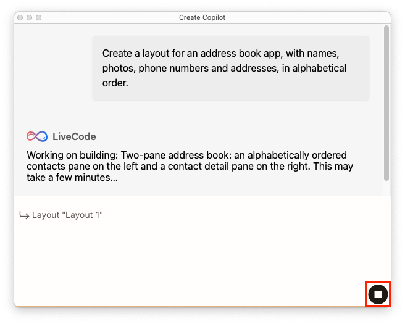Zoom the Create Copilot window
Screen dimensions: 405x324
point(39,18)
